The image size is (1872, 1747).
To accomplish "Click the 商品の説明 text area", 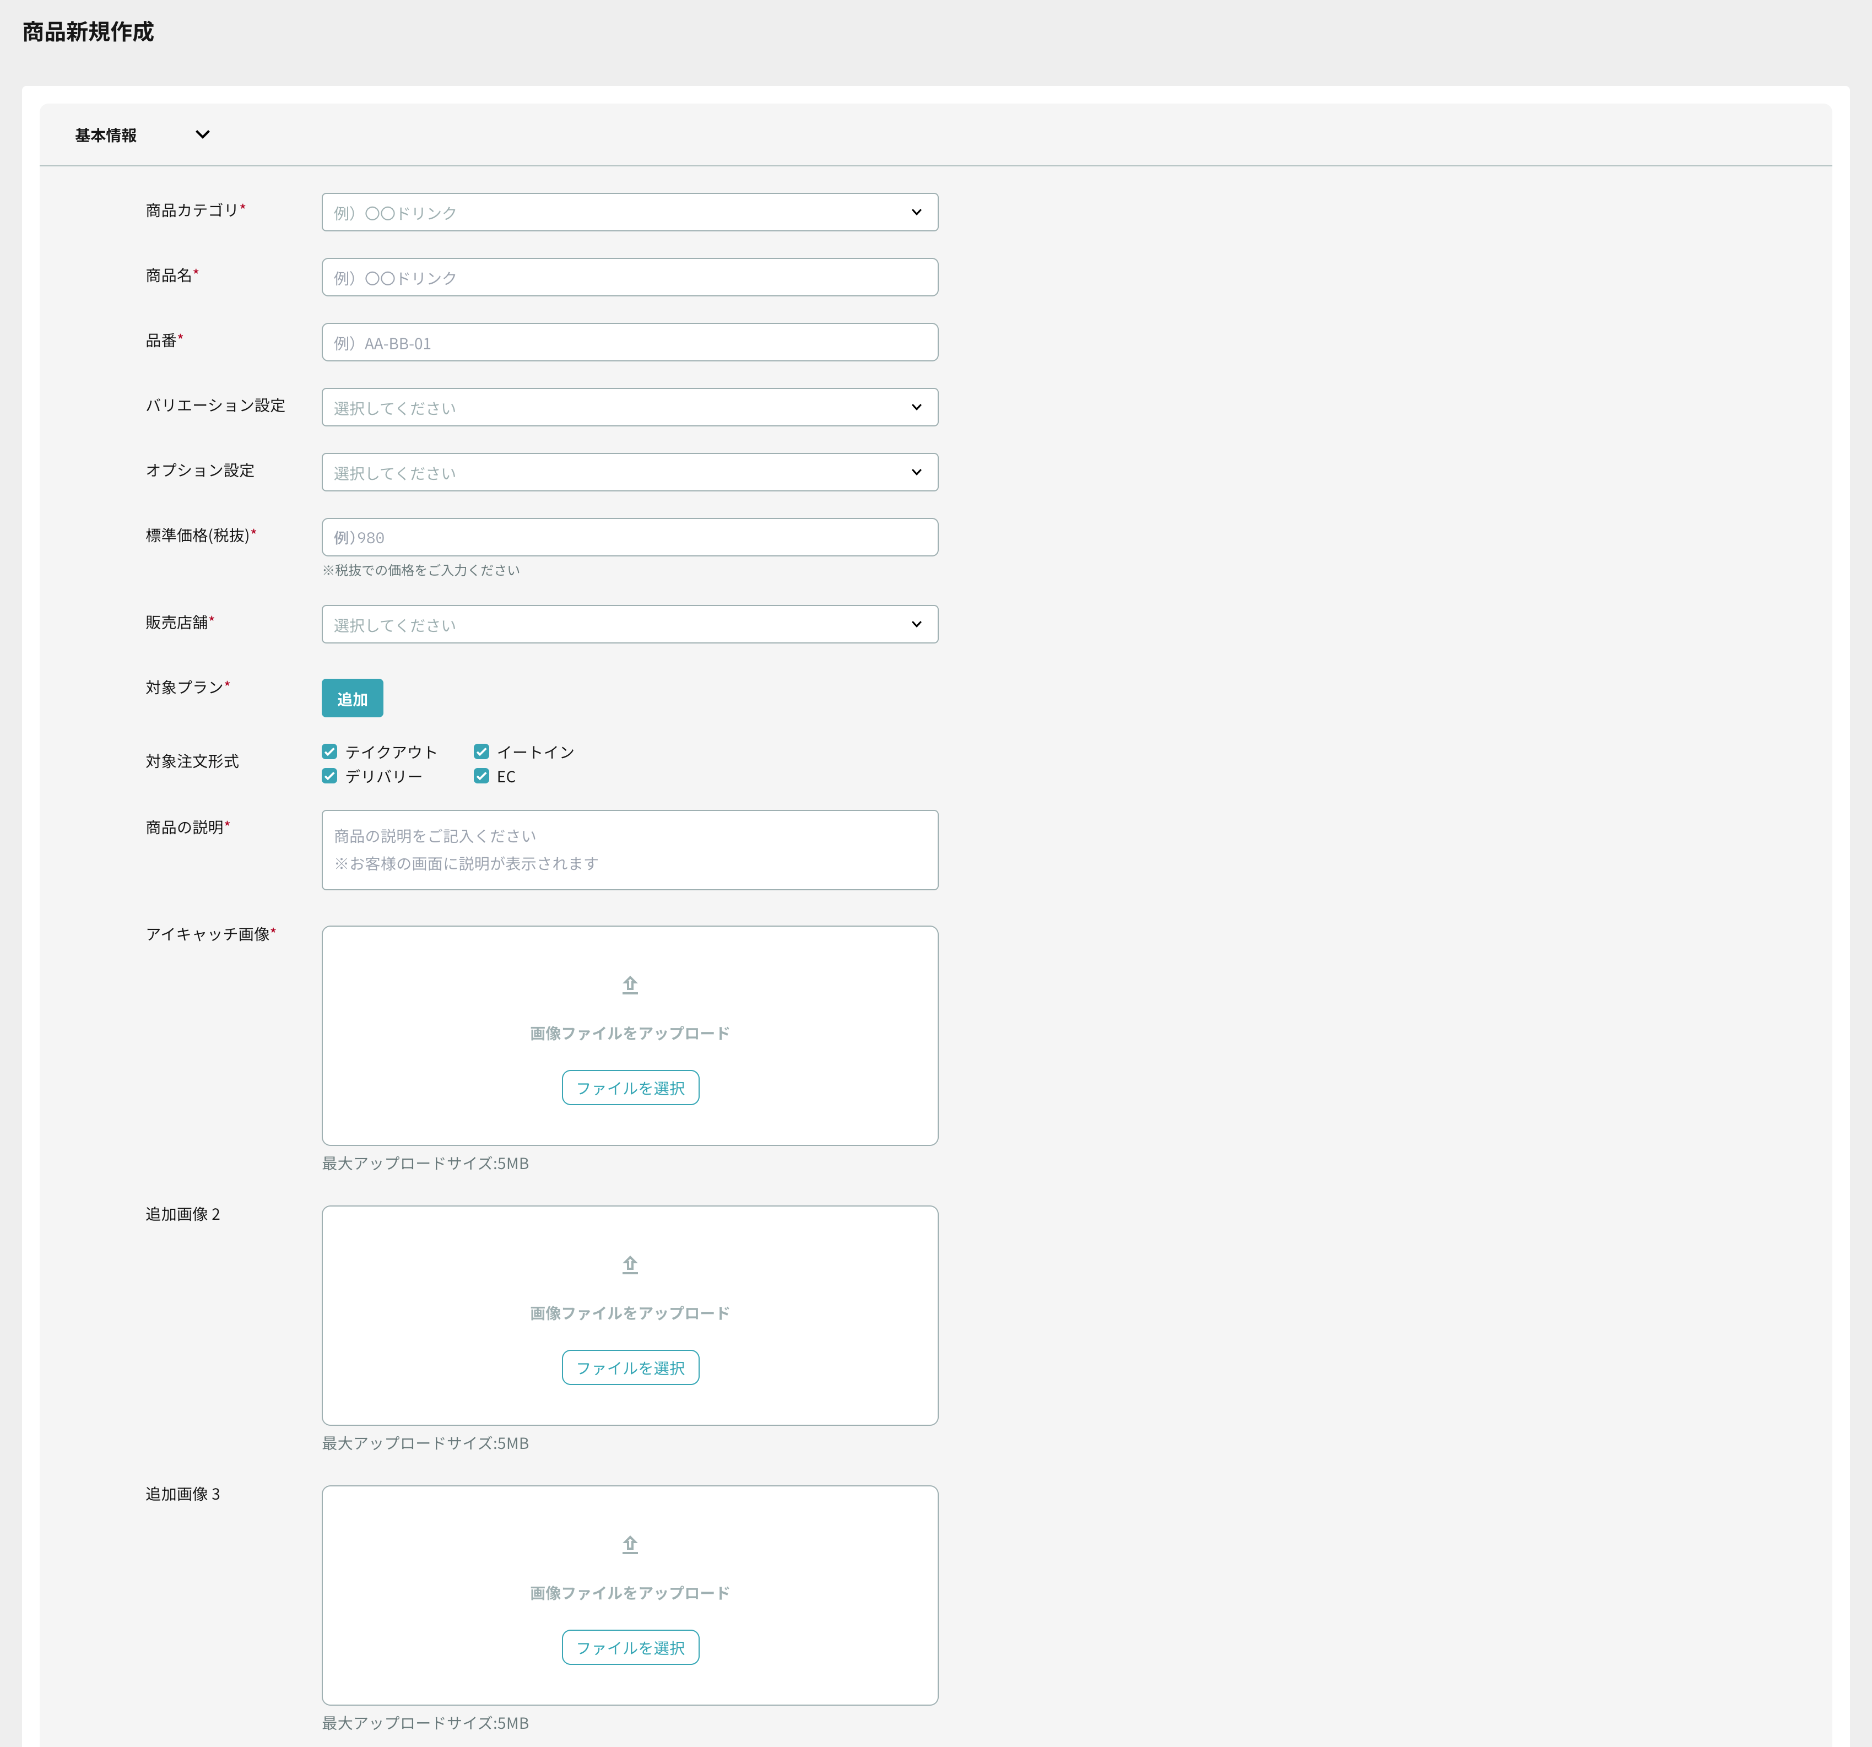I will (x=630, y=850).
